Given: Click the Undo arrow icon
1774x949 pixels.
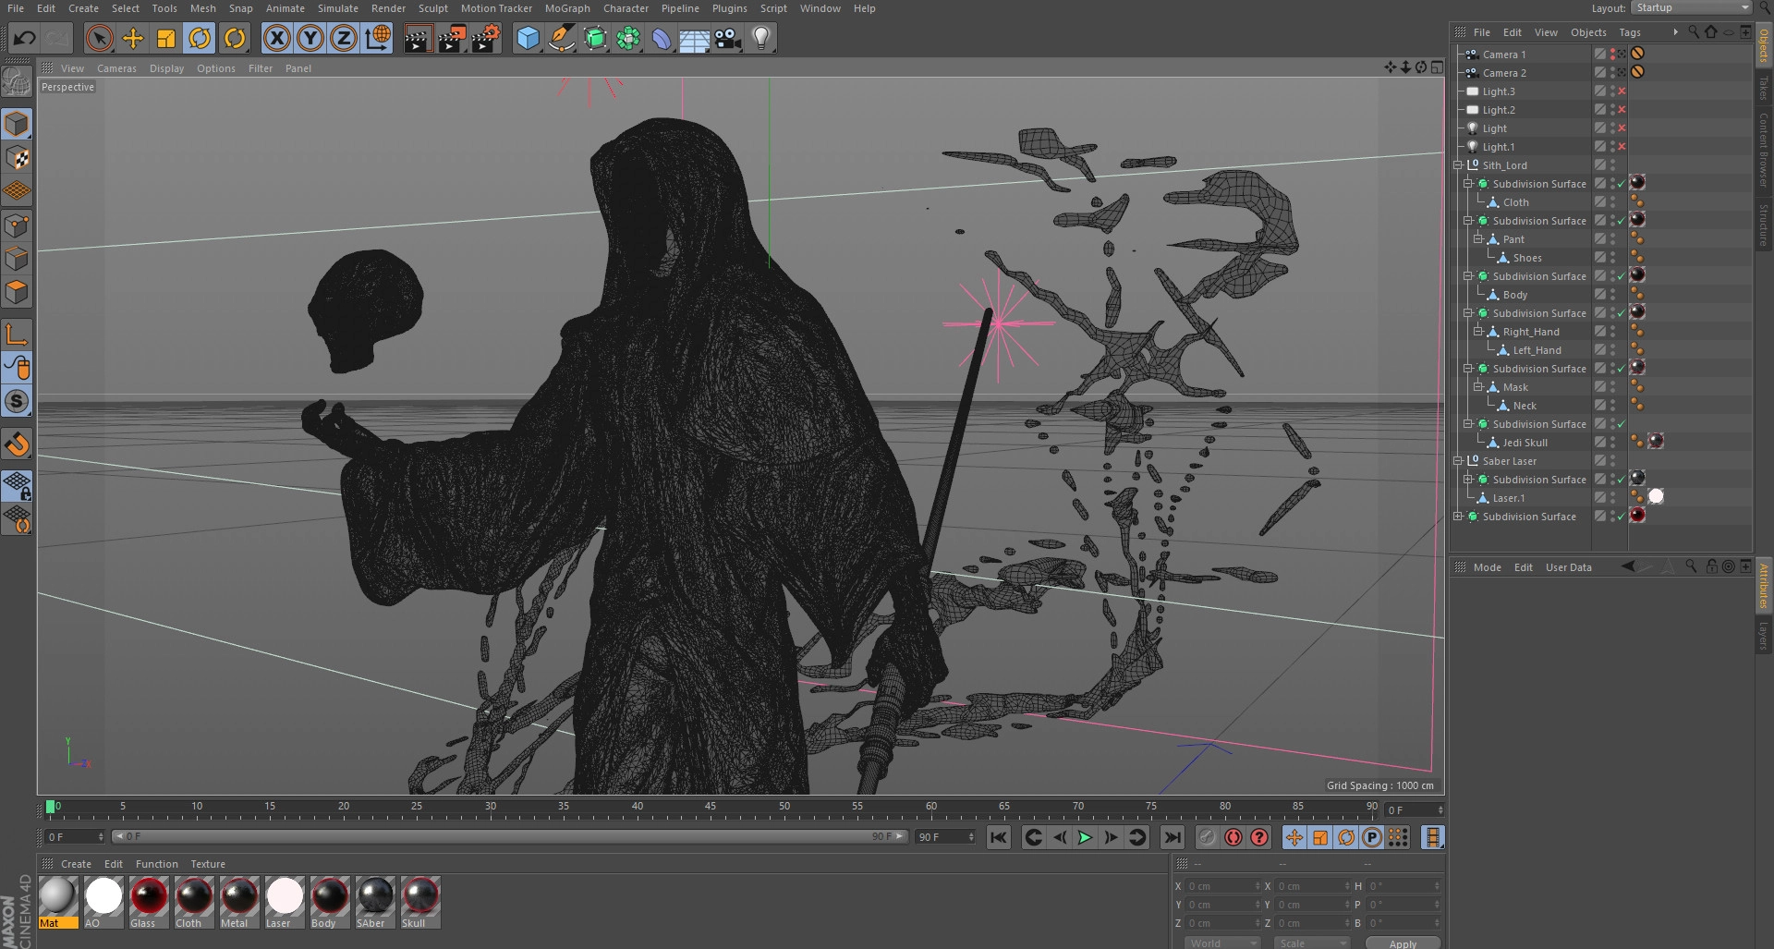Looking at the screenshot, I should [24, 38].
